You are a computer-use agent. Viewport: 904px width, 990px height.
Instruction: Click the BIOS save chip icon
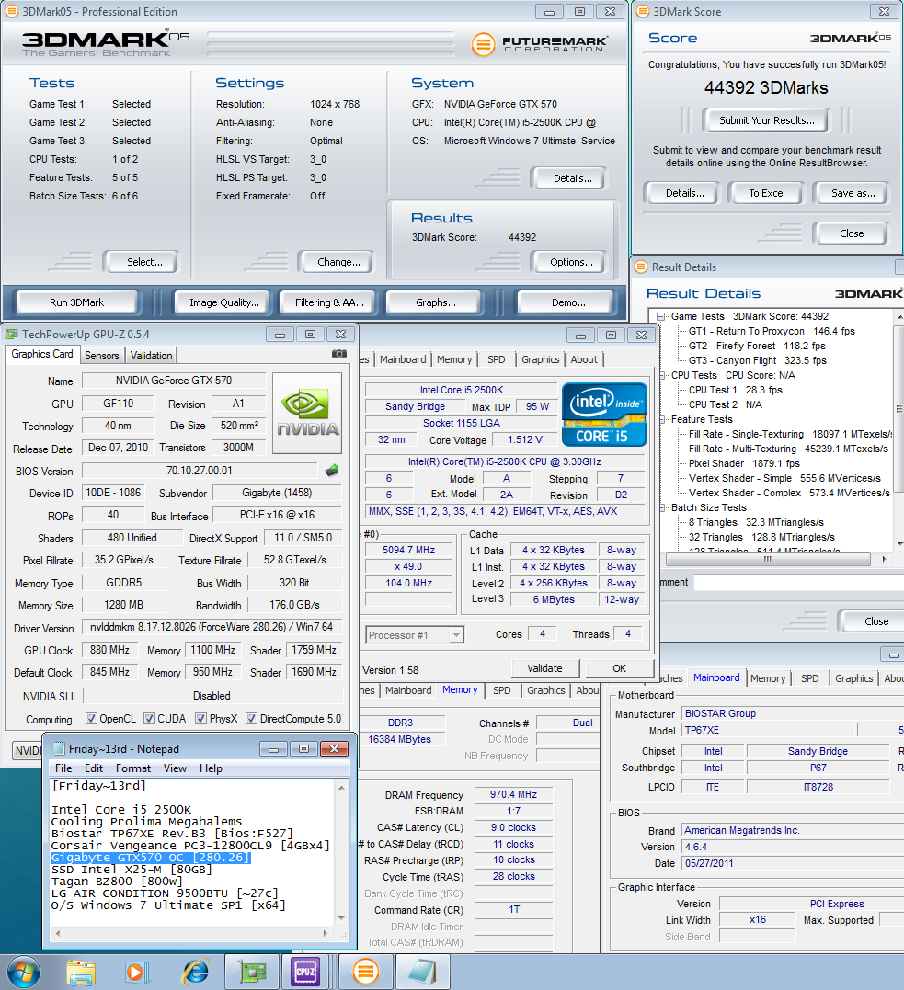(332, 471)
